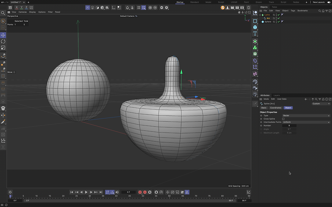This screenshot has height=207, width=332.
Task: Click the Number input field
Action: click(x=289, y=125)
